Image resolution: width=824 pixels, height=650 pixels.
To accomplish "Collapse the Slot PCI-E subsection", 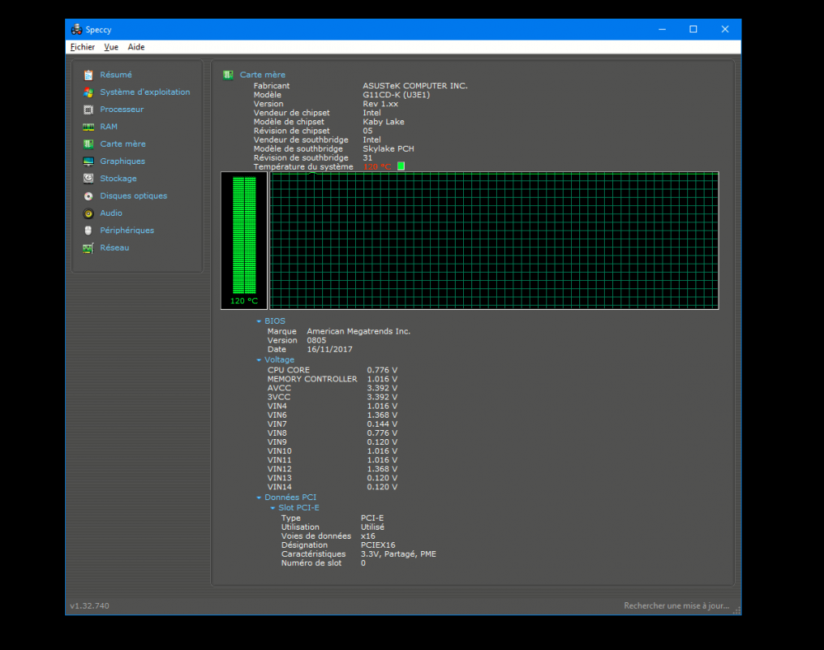I will pyautogui.click(x=273, y=508).
